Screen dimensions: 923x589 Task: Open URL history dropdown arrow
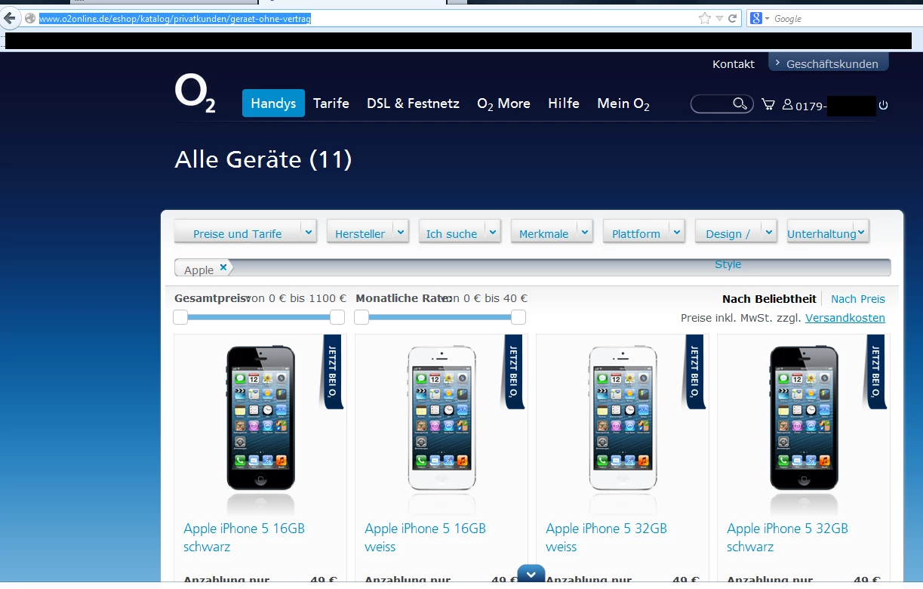click(719, 19)
